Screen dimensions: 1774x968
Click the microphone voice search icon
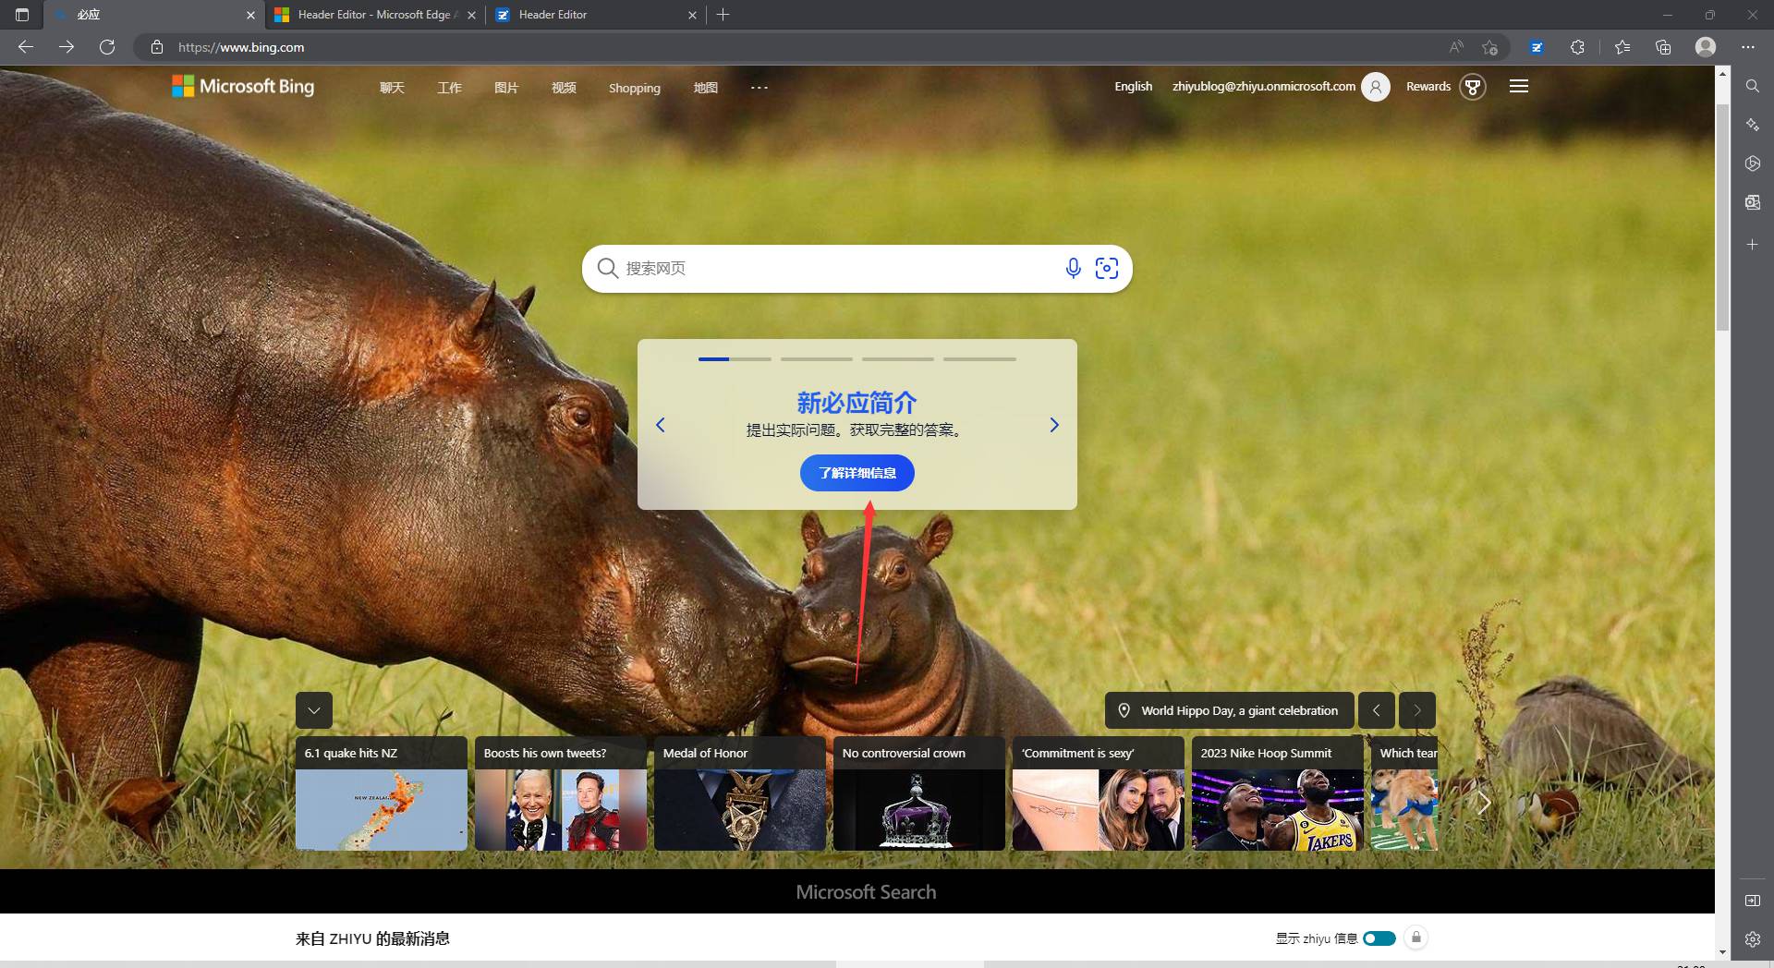point(1073,268)
